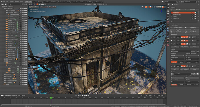200x107 pixels.
Task: Jump to the timeline end frame
Action: click(88, 95)
